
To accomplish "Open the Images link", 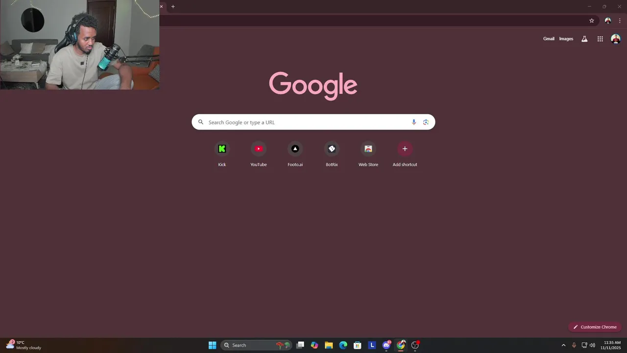I will tap(566, 39).
